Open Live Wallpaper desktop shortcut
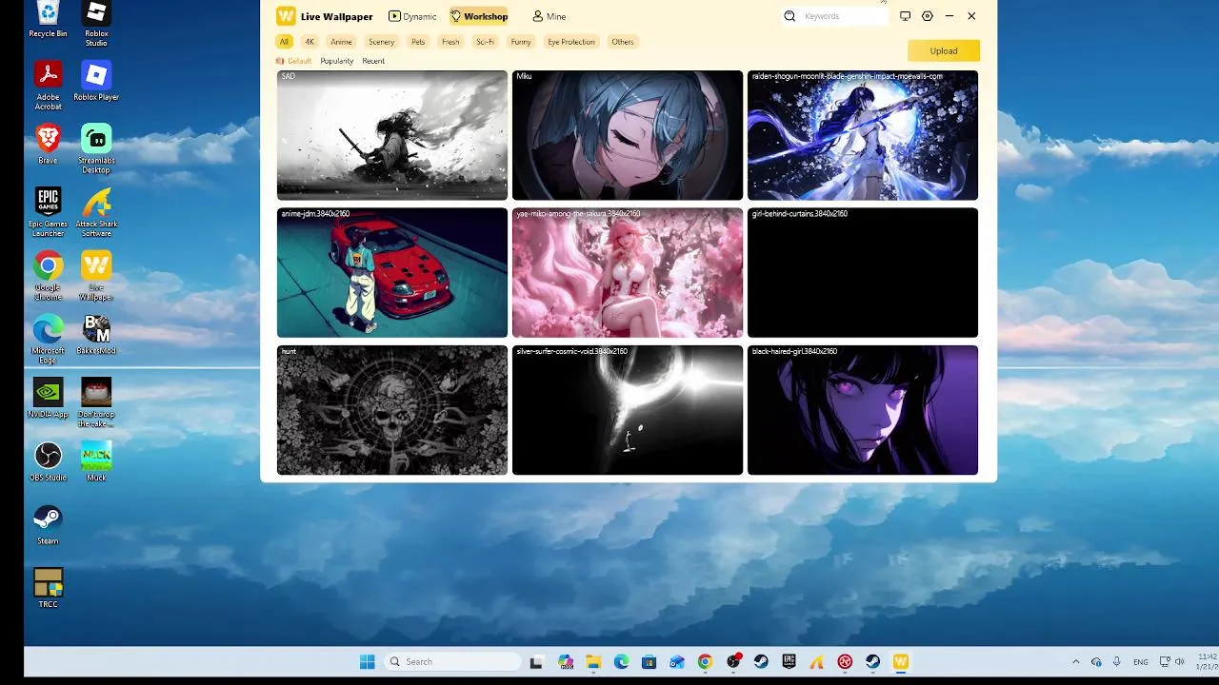 (96, 275)
